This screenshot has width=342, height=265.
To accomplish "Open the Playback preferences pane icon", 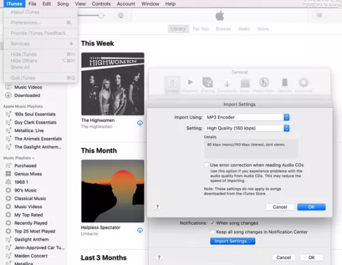I will tap(190, 85).
